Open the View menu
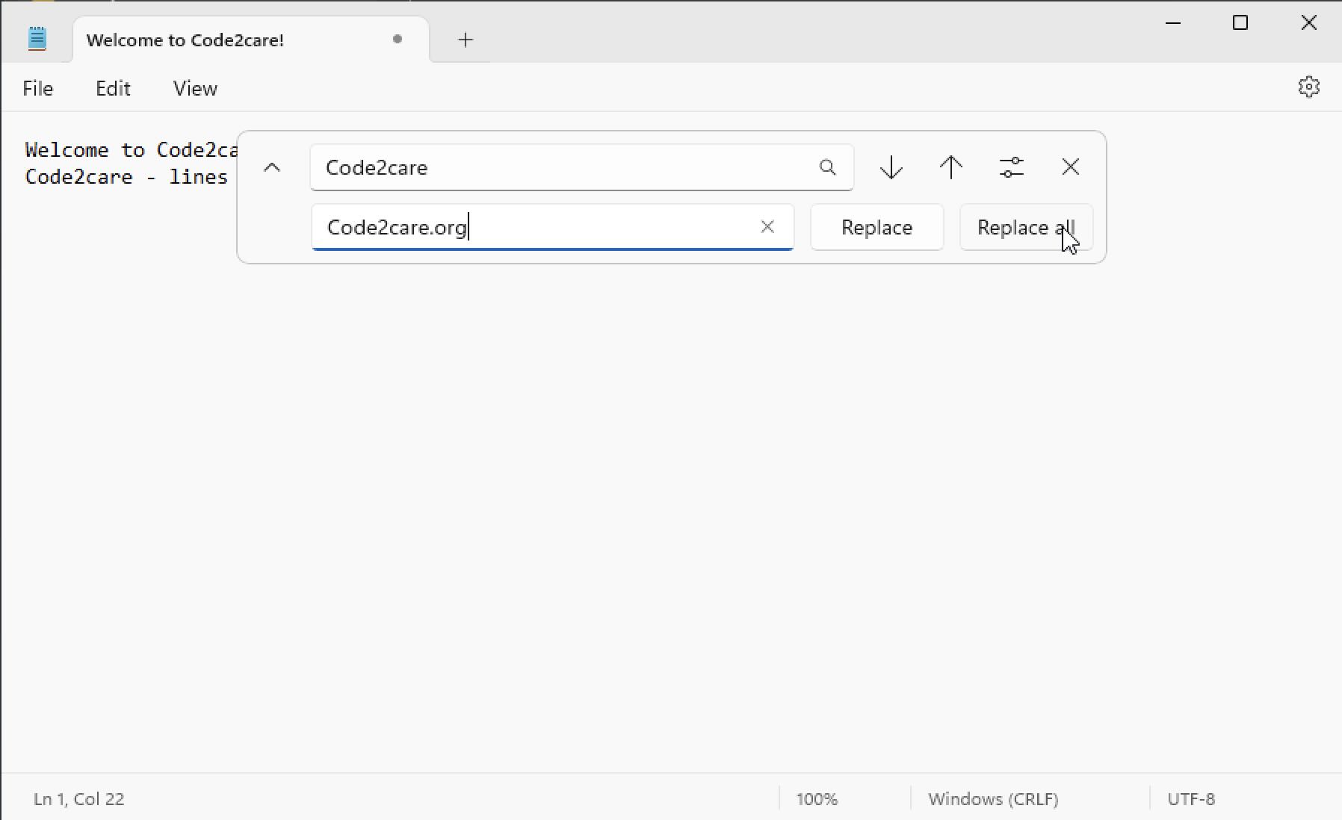Screen dimensions: 1342x820 [194, 88]
